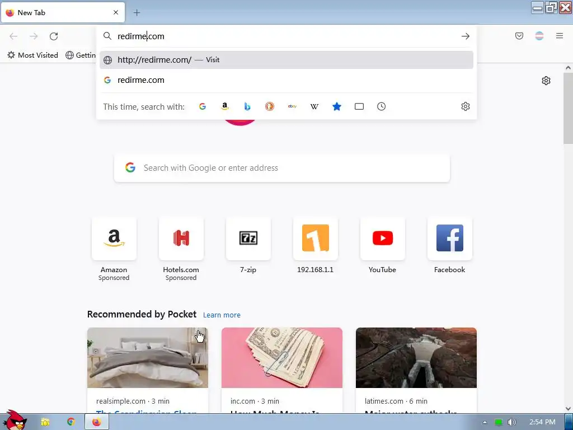Open the Firefox hamburger application menu

[560, 36]
